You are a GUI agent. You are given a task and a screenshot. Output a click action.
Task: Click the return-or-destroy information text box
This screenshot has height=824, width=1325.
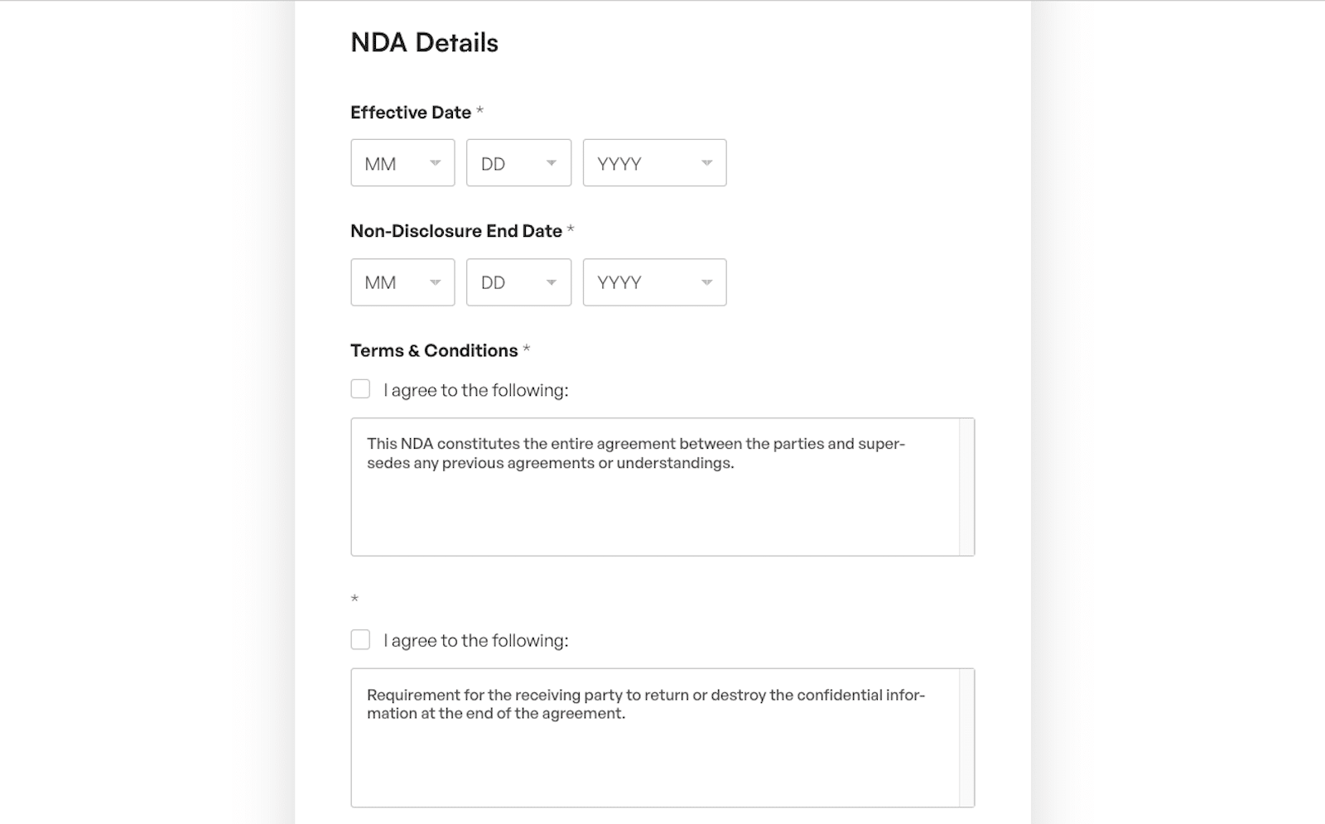(662, 735)
